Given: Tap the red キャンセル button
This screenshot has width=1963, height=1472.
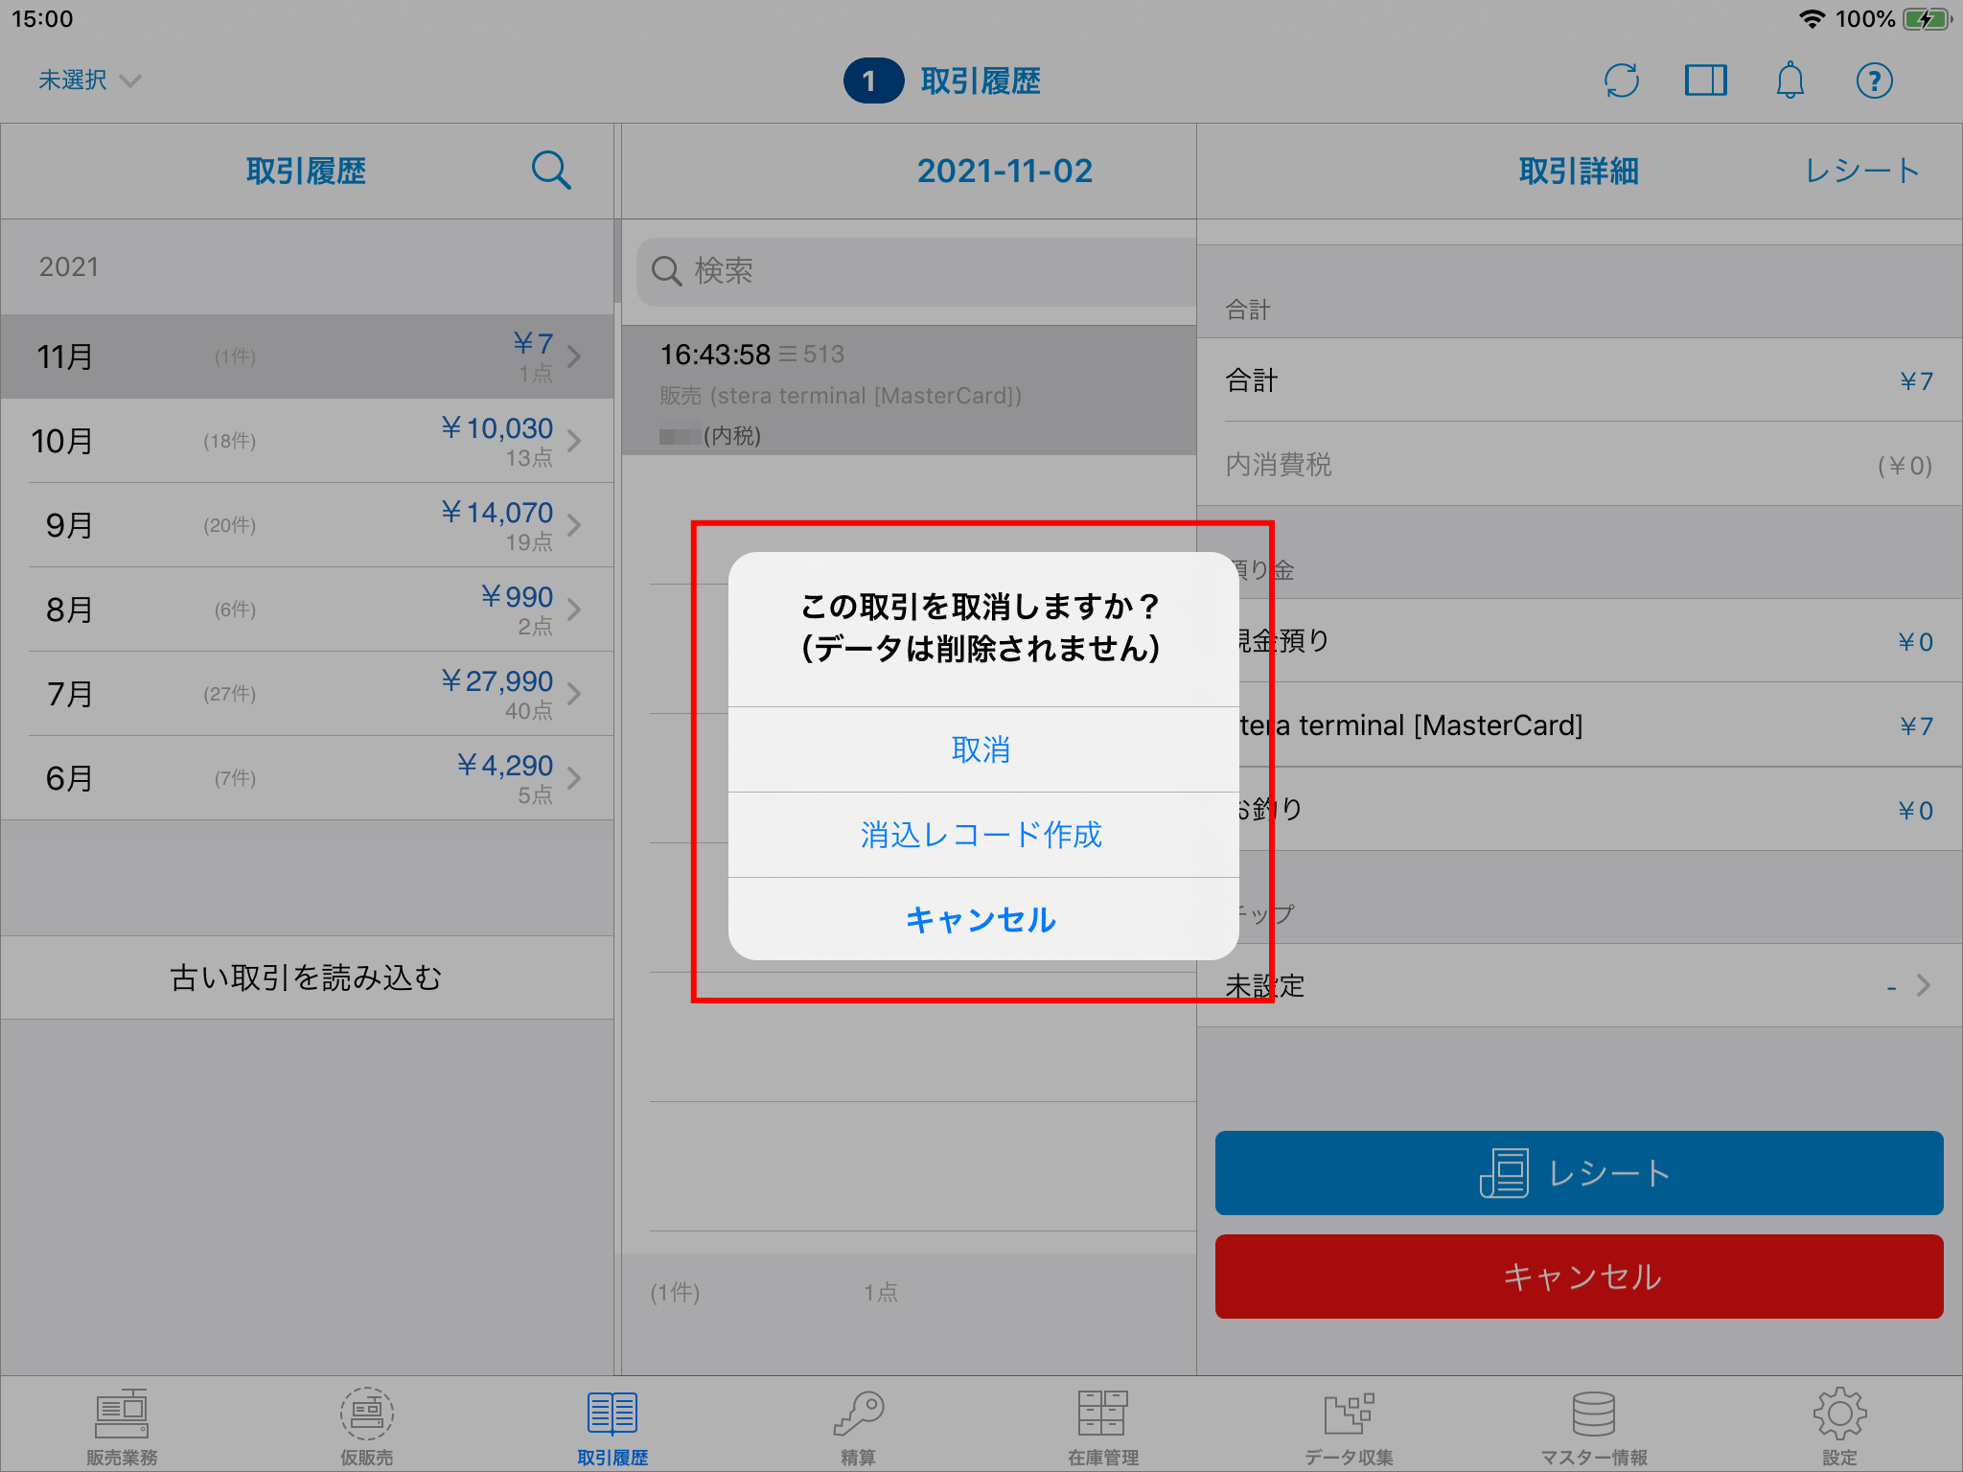Looking at the screenshot, I should point(1579,1276).
